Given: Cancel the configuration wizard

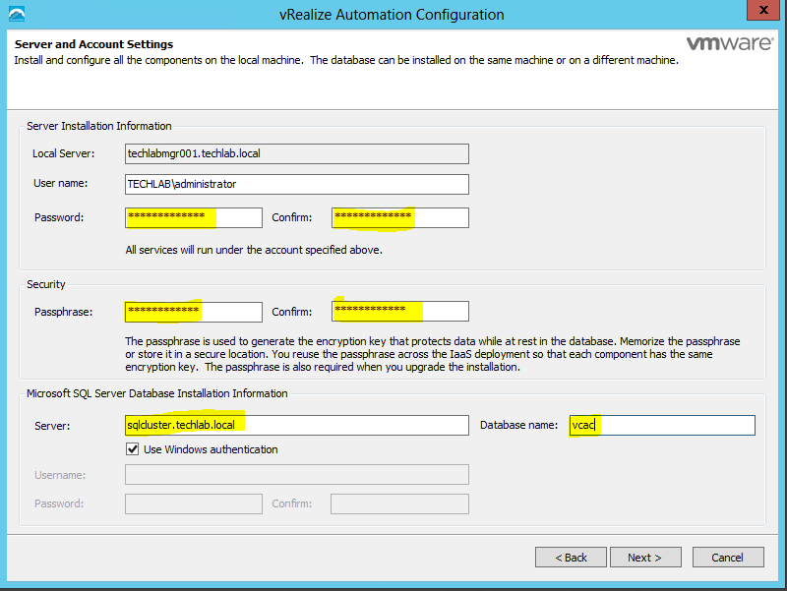Looking at the screenshot, I should tap(728, 558).
